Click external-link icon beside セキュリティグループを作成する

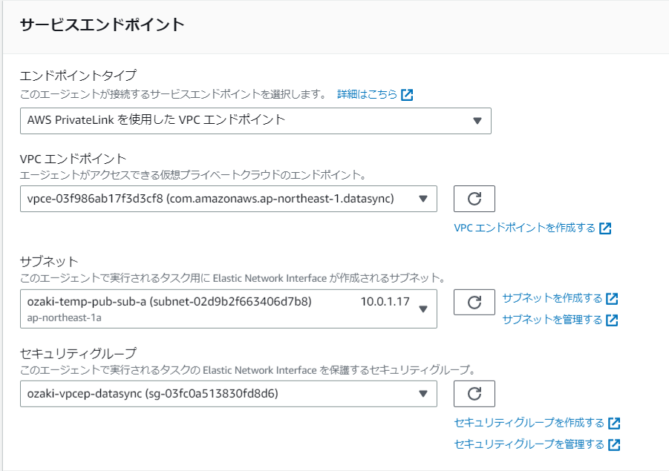click(x=614, y=424)
